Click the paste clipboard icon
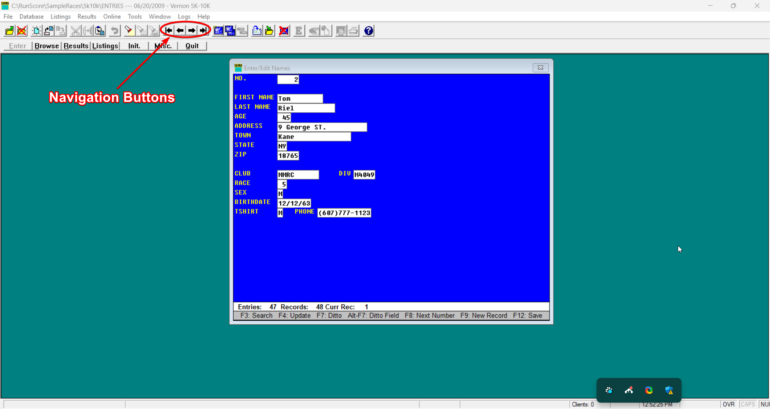The width and height of the screenshot is (770, 409). (x=100, y=31)
